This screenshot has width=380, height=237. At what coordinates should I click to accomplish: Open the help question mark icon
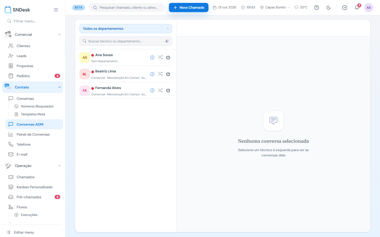pos(316,8)
